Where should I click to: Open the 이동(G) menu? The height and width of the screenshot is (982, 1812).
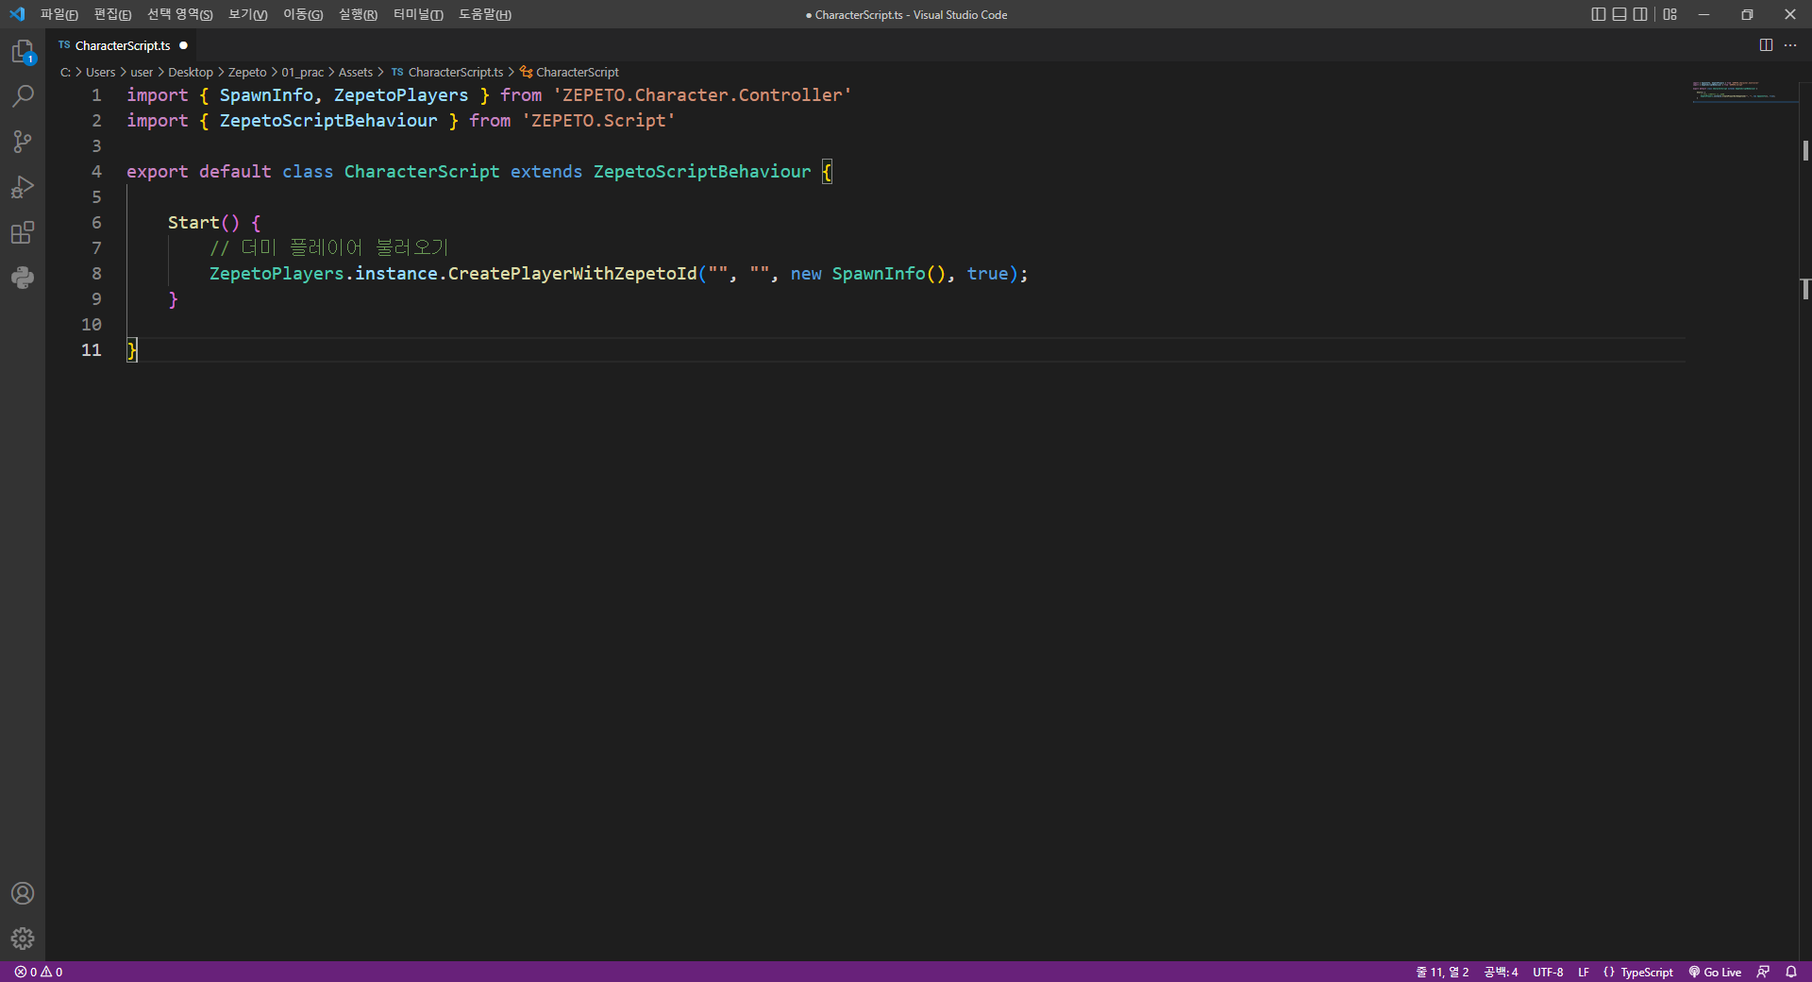302,14
